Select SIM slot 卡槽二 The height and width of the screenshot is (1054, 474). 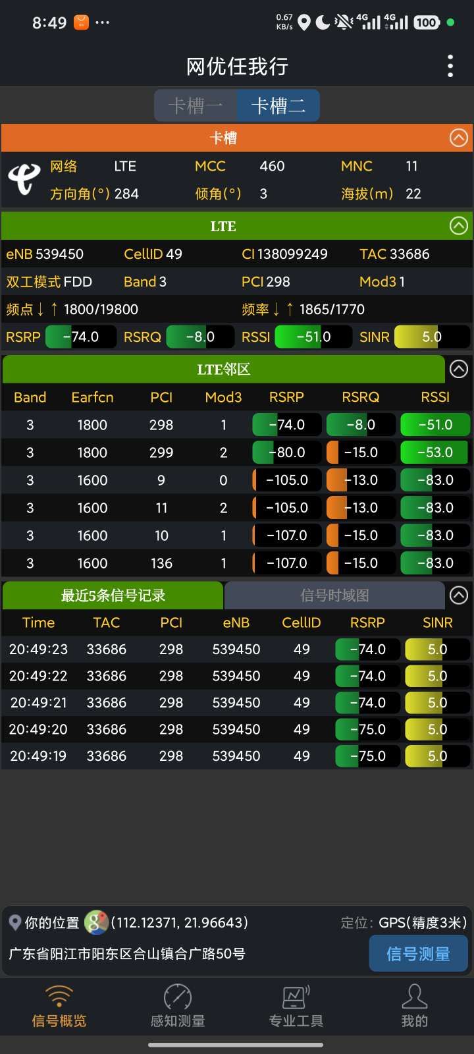pyautogui.click(x=278, y=105)
